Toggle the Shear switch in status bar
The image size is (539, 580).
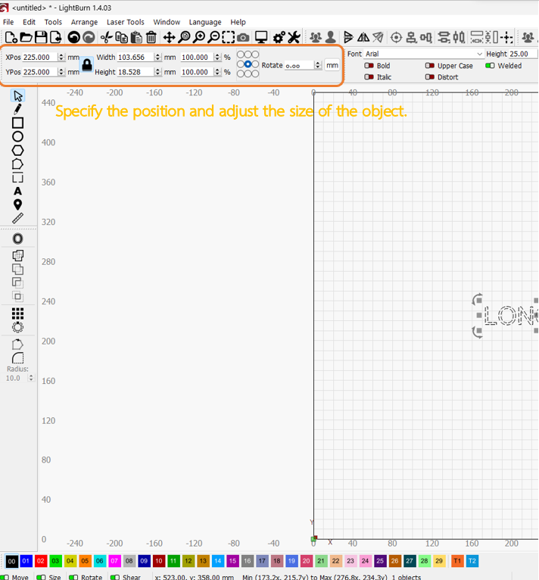115,577
